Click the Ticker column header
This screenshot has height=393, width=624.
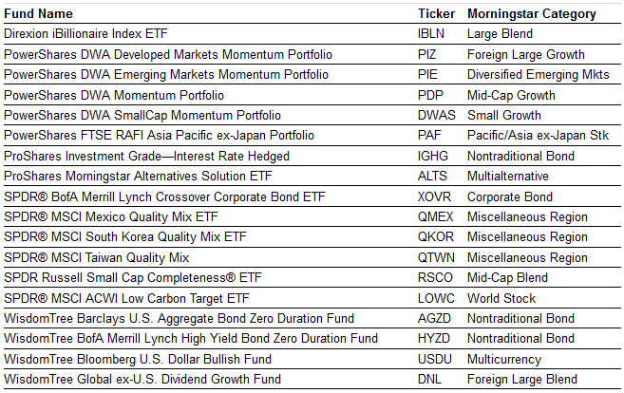[436, 14]
